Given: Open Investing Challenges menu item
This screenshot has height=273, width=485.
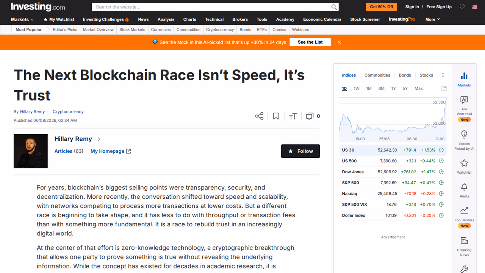Looking at the screenshot, I should (106, 19).
